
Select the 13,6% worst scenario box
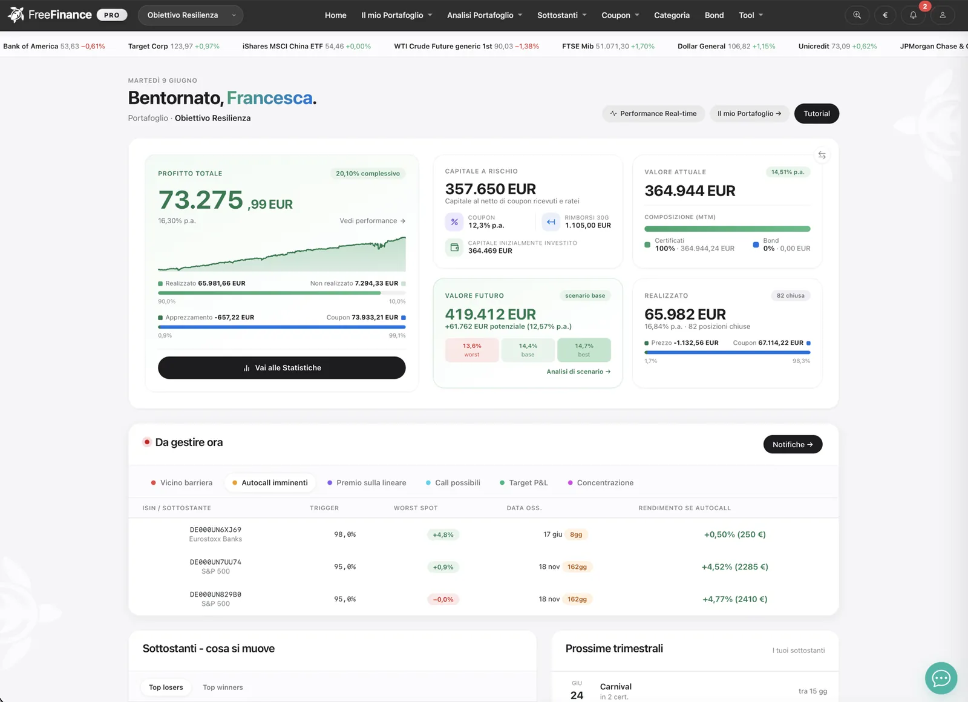(x=472, y=350)
